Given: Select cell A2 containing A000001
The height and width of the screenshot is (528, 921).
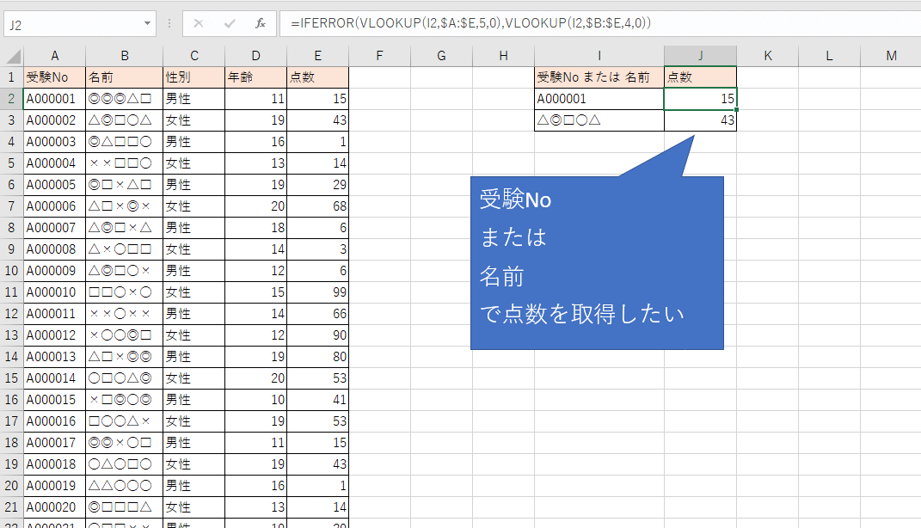Looking at the screenshot, I should coord(54,98).
